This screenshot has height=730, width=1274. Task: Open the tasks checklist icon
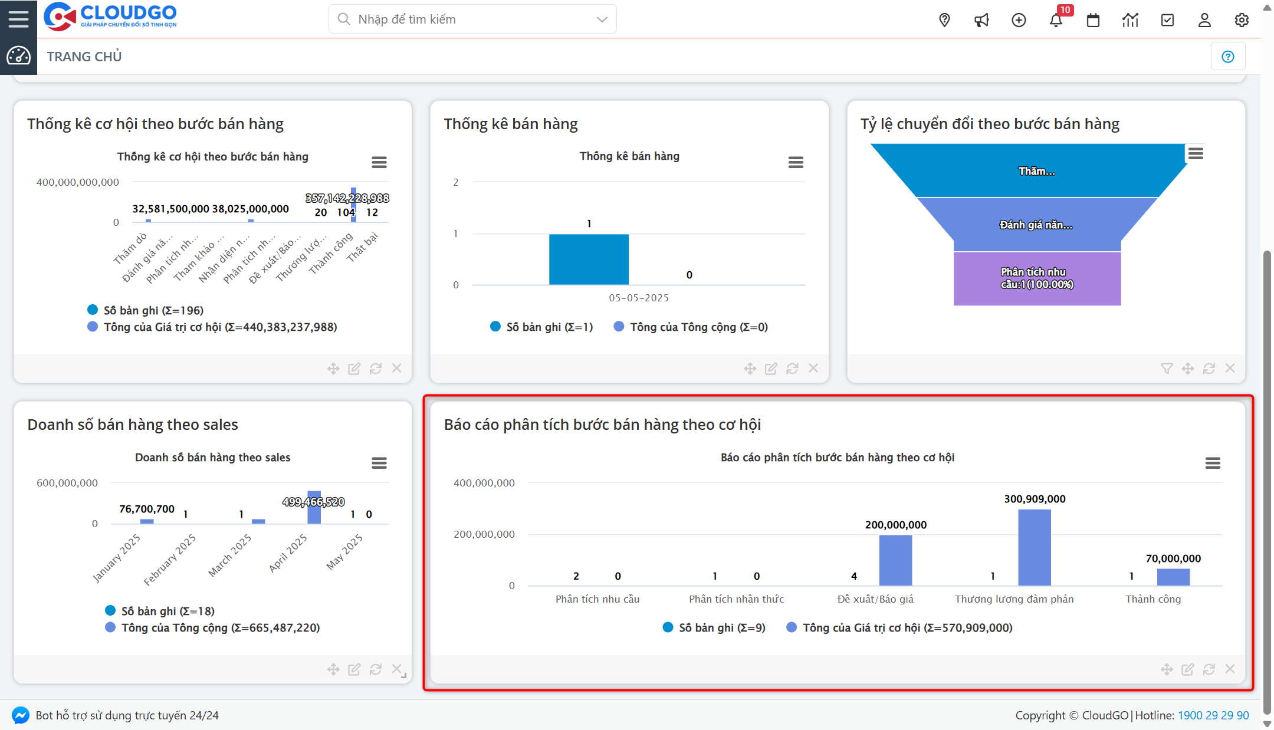point(1167,20)
